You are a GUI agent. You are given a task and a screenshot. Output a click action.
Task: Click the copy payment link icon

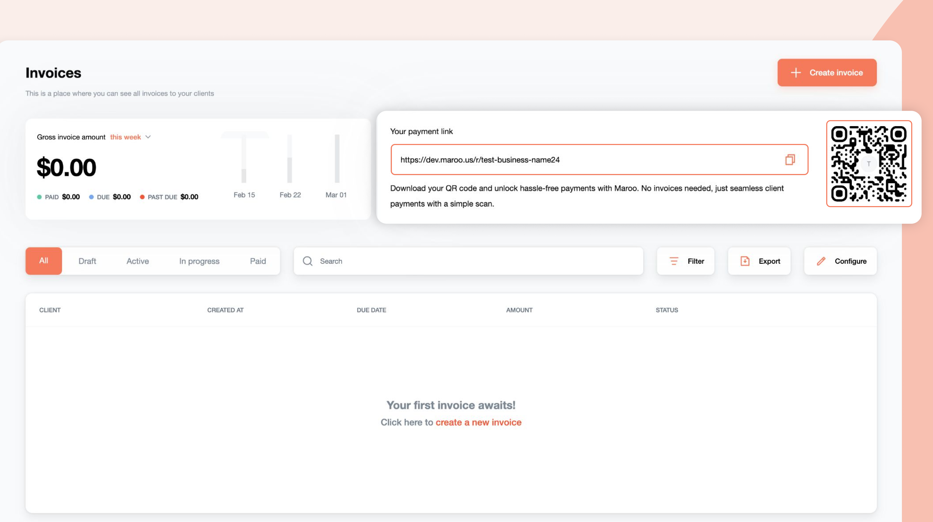790,160
